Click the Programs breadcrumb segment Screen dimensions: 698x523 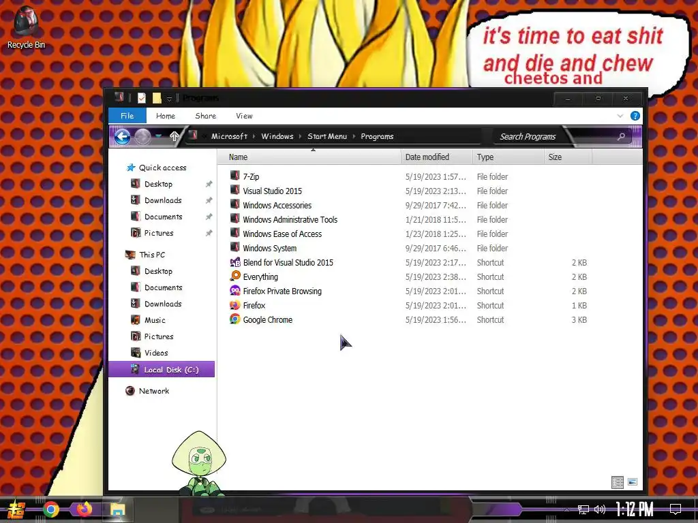click(377, 136)
